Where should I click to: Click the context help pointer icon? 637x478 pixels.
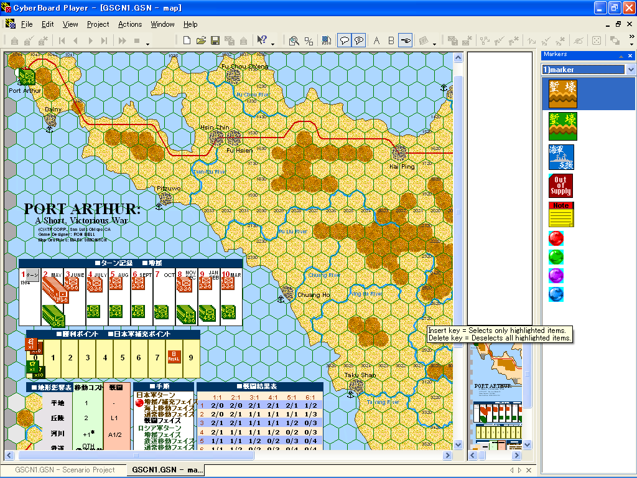pos(262,40)
